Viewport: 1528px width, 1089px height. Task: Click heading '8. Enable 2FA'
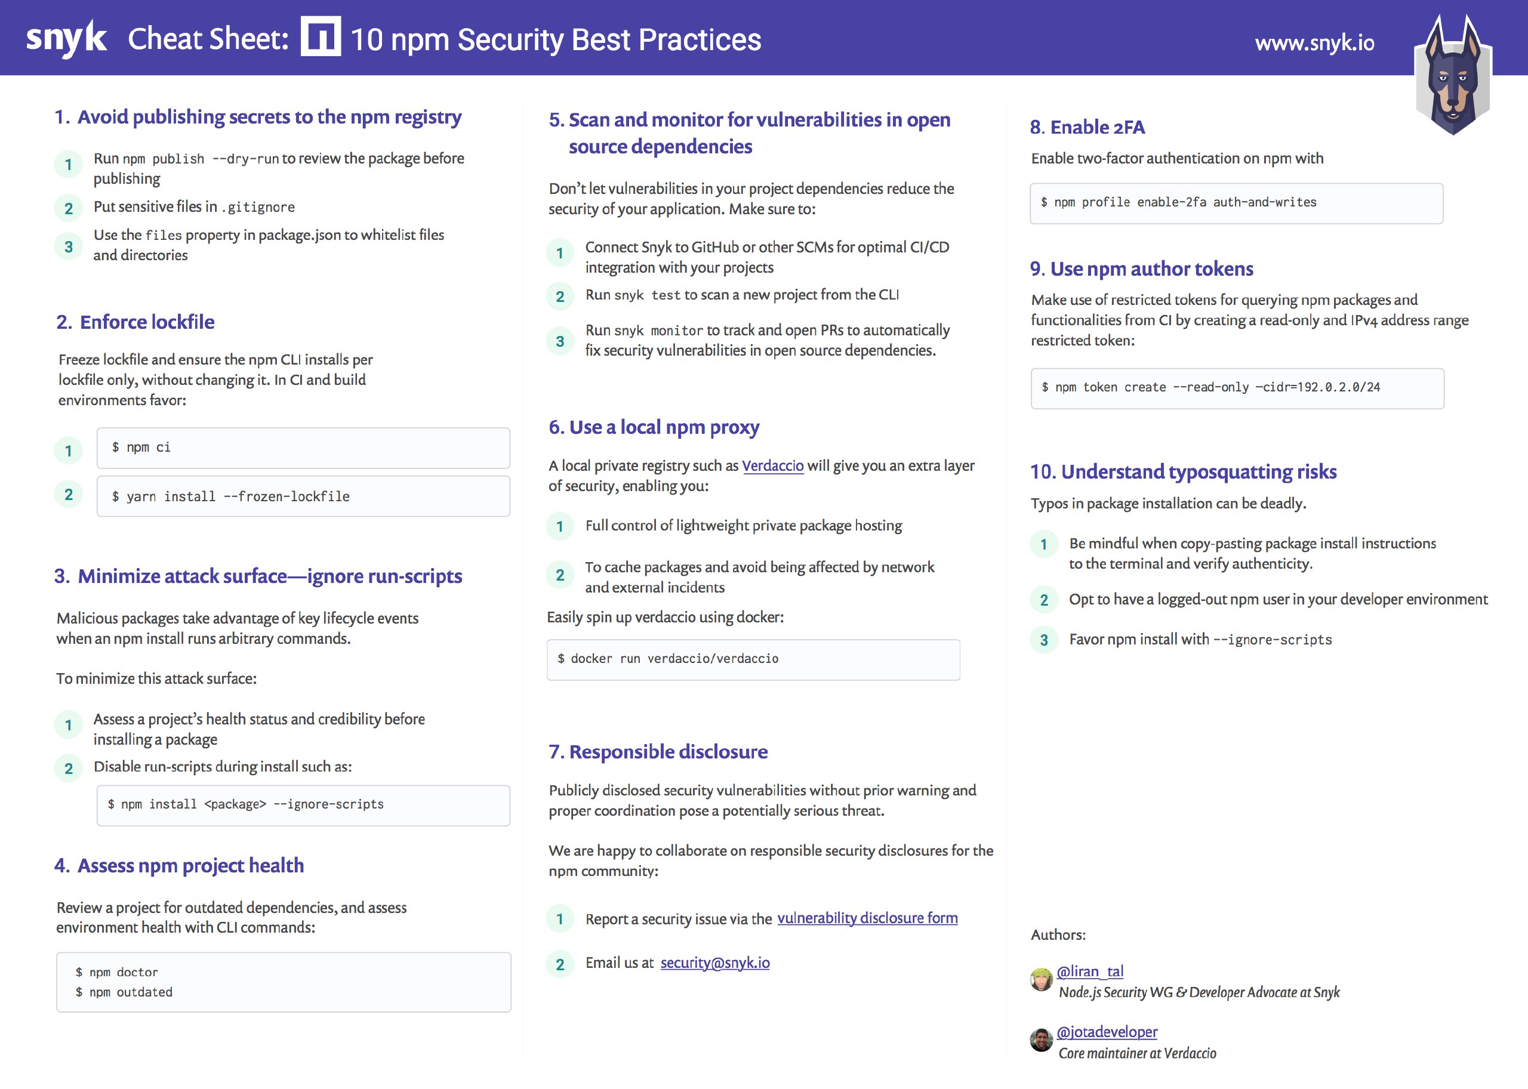tap(1088, 127)
